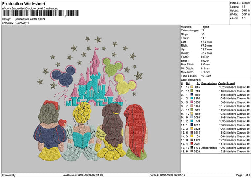This screenshot has width=252, height=178.
Task: Click the Stops value 18
Action: 202,34
